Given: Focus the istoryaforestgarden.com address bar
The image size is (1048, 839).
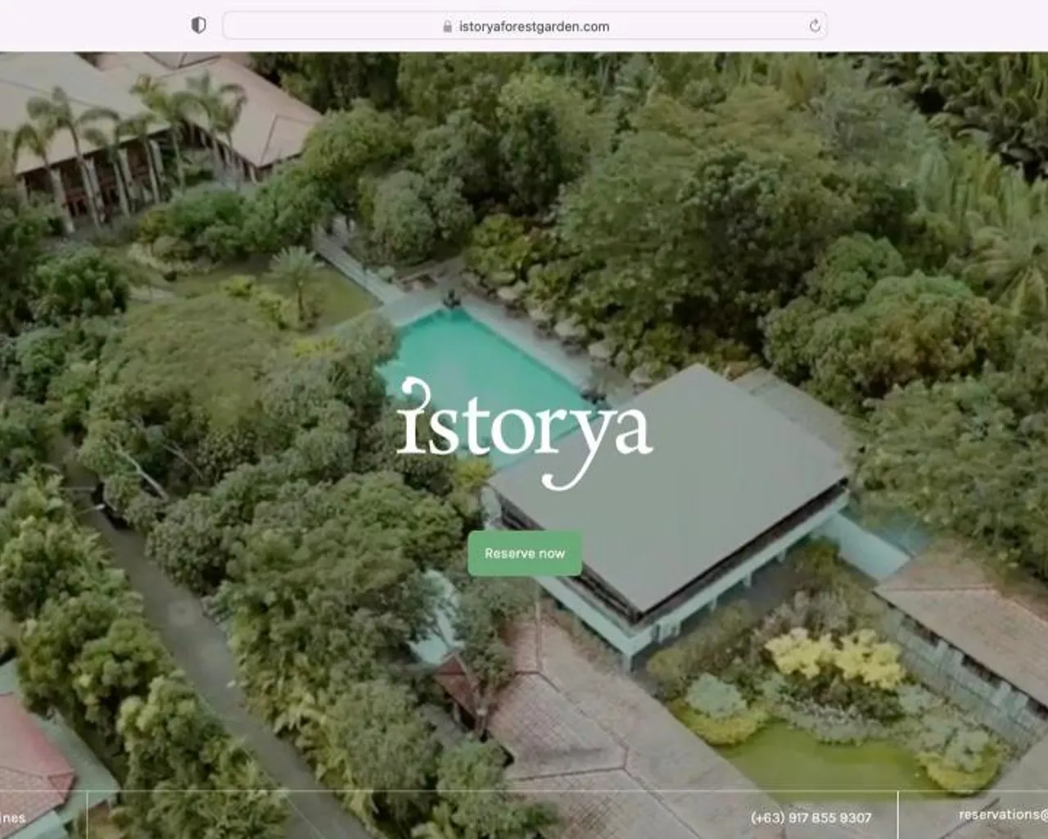Looking at the screenshot, I should 525,25.
